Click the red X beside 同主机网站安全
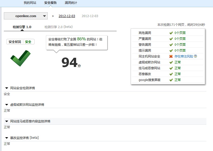This screenshot has height=151, width=213. pos(171,56)
